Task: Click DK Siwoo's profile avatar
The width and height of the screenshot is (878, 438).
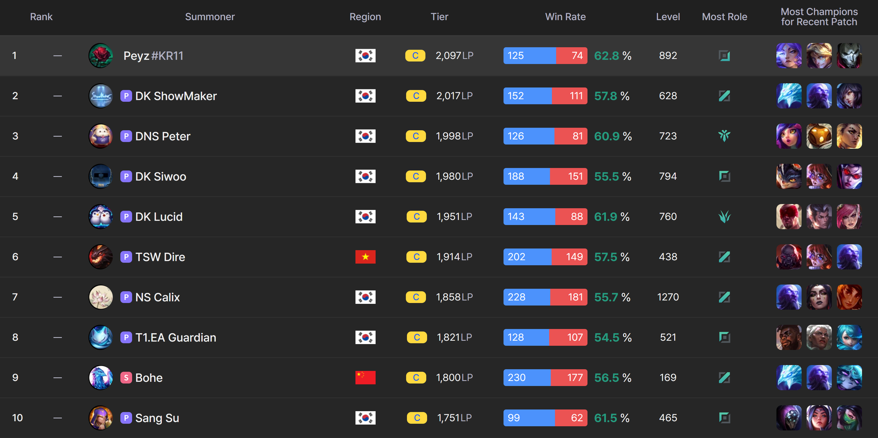Action: (101, 176)
